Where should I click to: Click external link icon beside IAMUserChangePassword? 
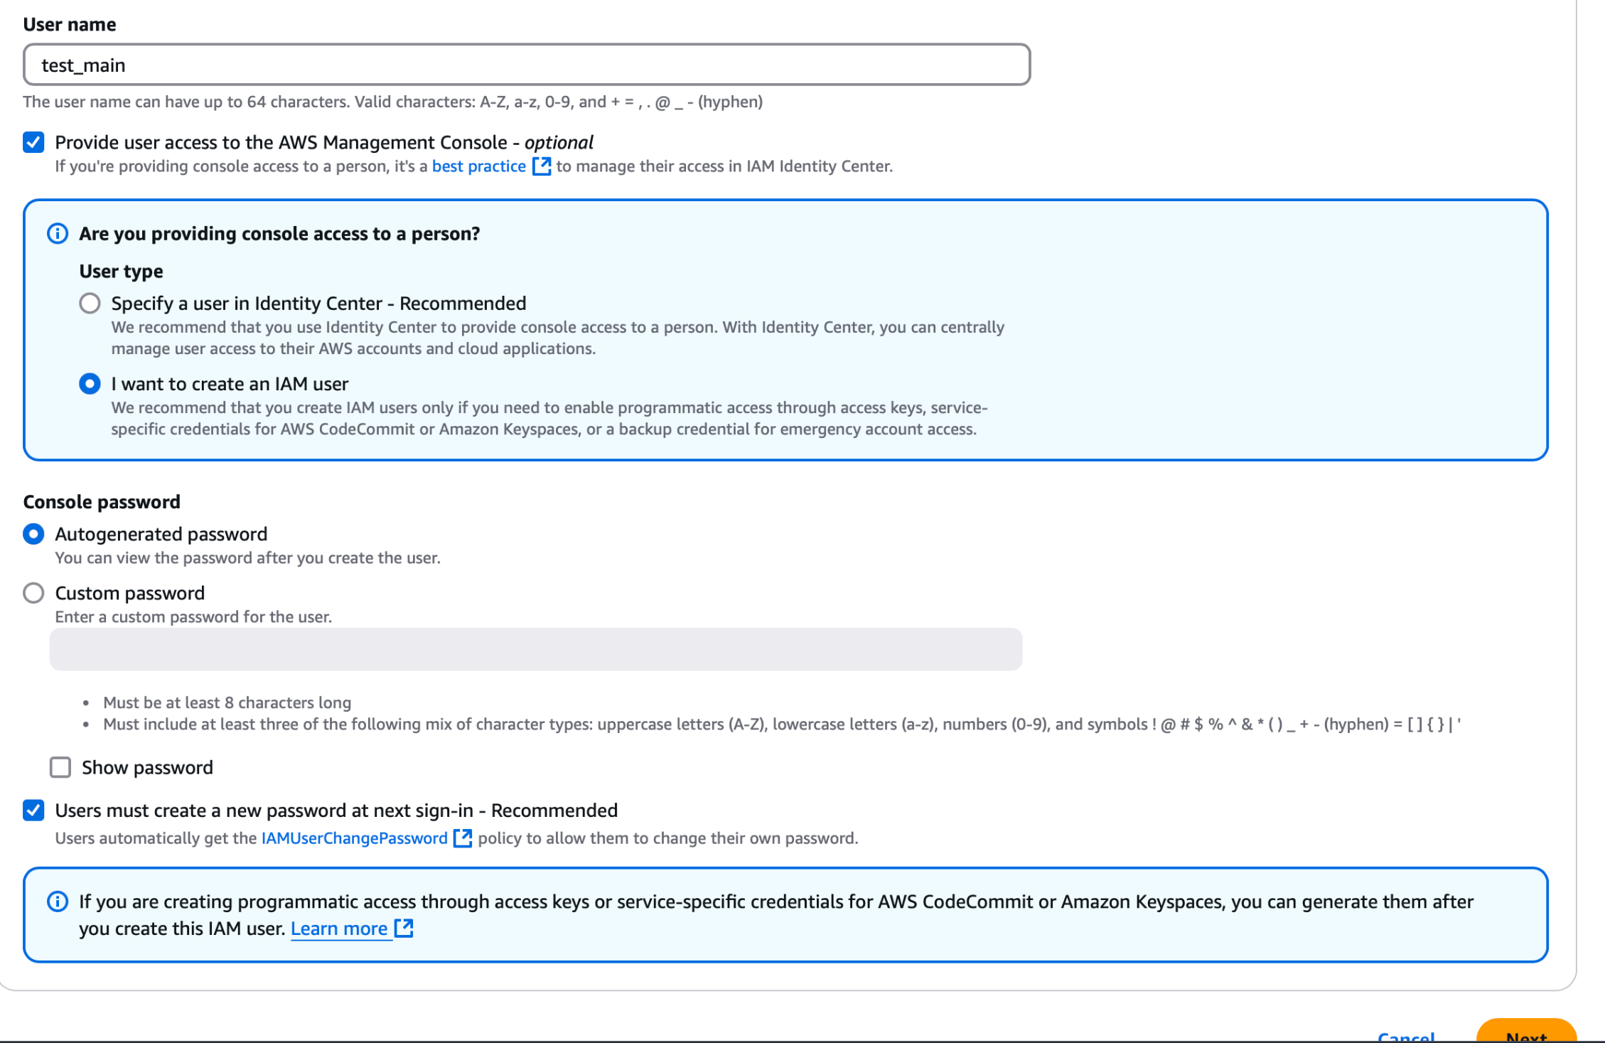click(463, 838)
